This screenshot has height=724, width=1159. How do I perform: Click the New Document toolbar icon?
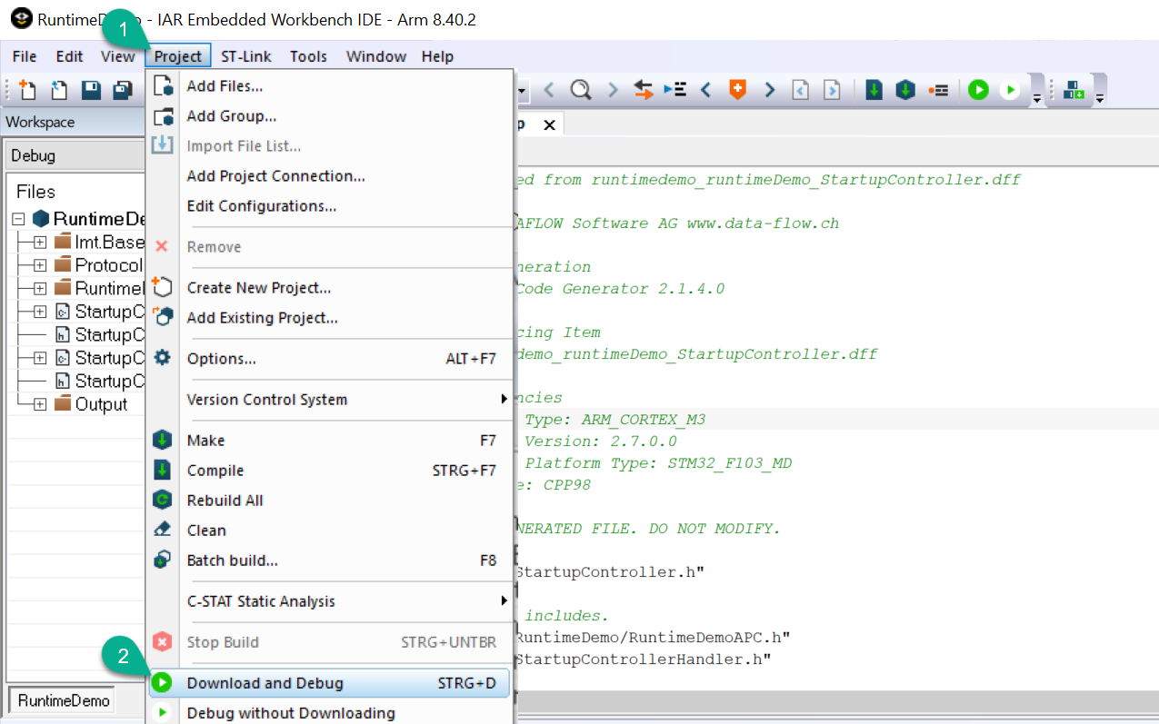[28, 90]
